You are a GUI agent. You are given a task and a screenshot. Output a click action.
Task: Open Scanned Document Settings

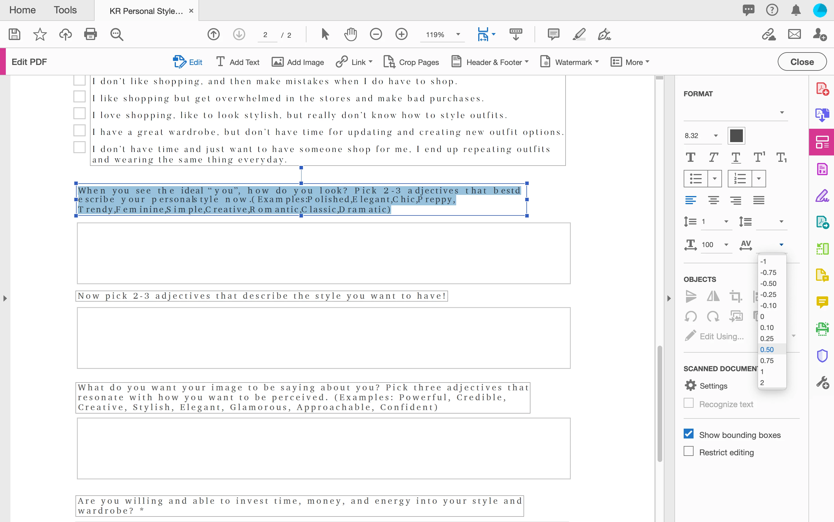706,386
